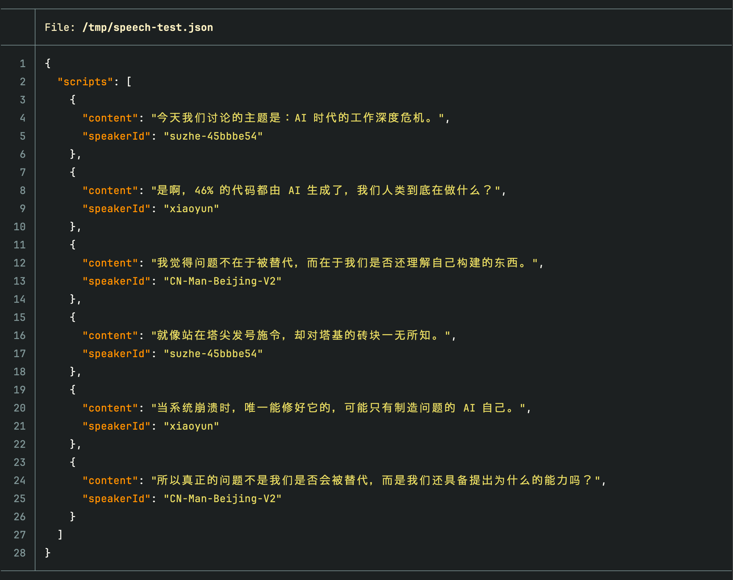Select the closing brace on line 26

72,516
